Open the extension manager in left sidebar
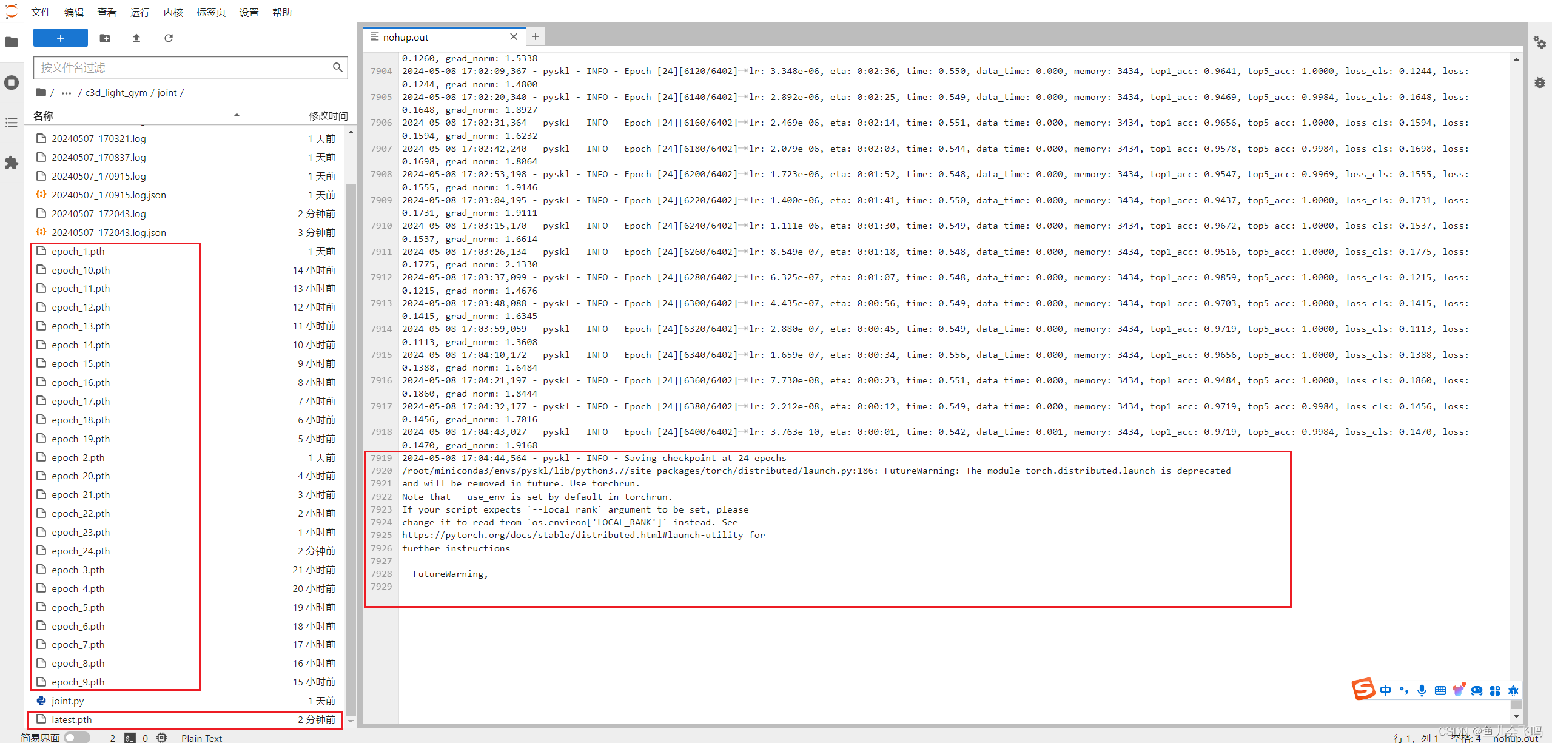 click(x=11, y=163)
